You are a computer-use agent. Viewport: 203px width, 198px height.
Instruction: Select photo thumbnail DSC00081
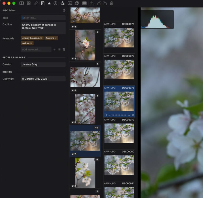tap(119, 193)
